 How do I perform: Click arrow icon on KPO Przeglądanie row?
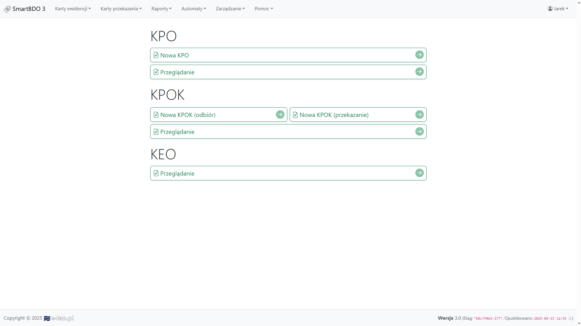point(419,72)
